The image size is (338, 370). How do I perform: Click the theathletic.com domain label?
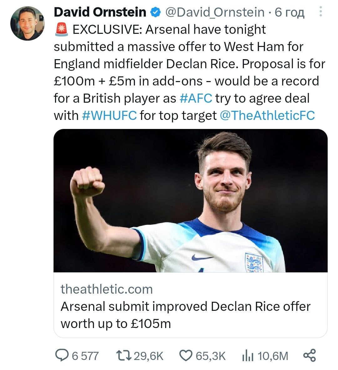[107, 289]
